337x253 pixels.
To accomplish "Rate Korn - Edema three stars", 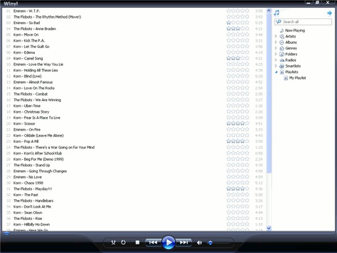I will pyautogui.click(x=238, y=52).
